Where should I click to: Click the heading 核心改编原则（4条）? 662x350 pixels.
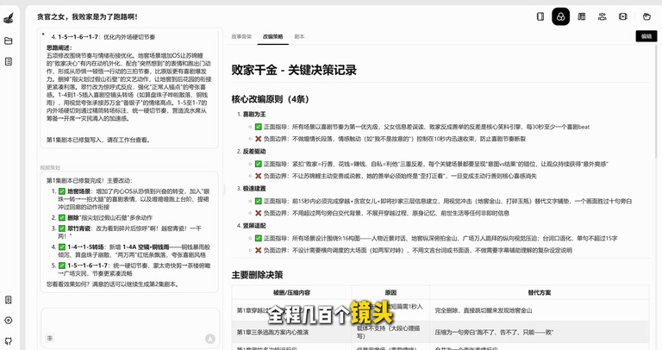(x=270, y=99)
